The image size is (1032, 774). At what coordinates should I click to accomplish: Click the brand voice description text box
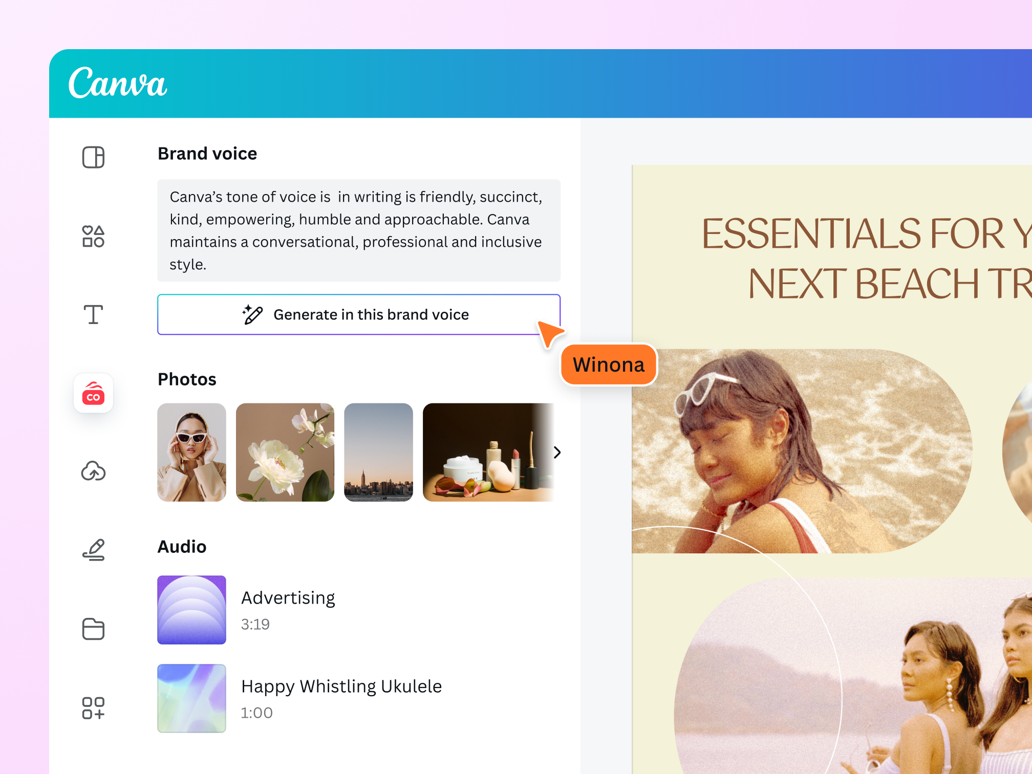(359, 230)
